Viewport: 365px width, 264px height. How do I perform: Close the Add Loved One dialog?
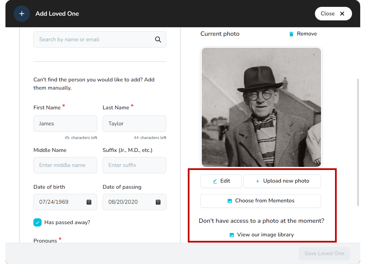(x=333, y=14)
